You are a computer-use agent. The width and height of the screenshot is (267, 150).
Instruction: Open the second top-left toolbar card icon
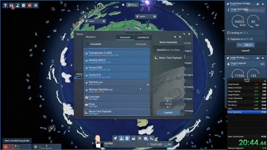11,5
